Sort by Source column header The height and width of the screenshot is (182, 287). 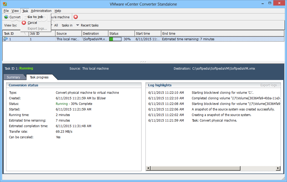click(x=69, y=34)
